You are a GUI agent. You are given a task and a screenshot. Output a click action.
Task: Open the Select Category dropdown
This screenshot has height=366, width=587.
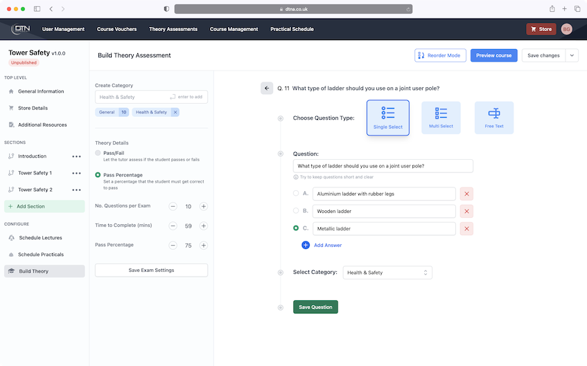(x=387, y=273)
